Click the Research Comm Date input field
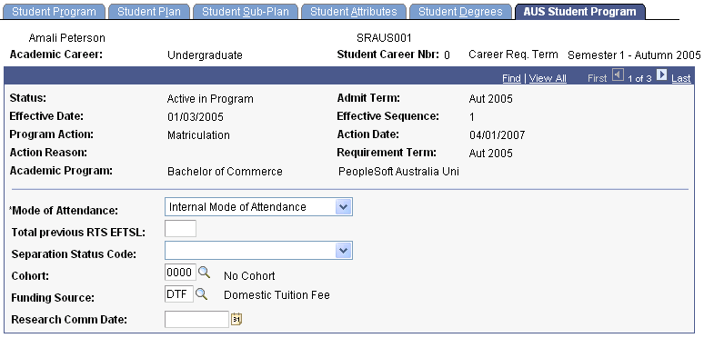Viewport: 704px width, 338px height. click(x=197, y=319)
